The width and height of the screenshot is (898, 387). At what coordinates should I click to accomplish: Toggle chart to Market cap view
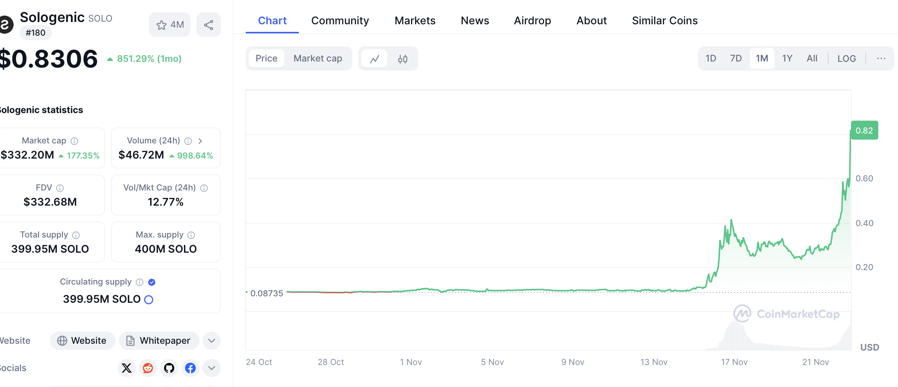tap(318, 58)
